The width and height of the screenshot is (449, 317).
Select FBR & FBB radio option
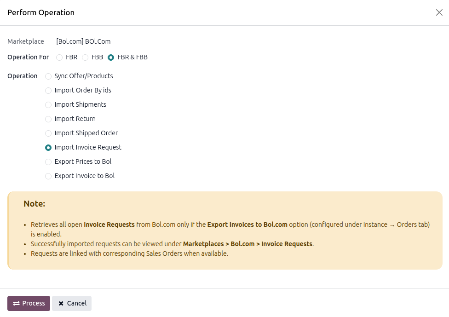click(x=111, y=58)
